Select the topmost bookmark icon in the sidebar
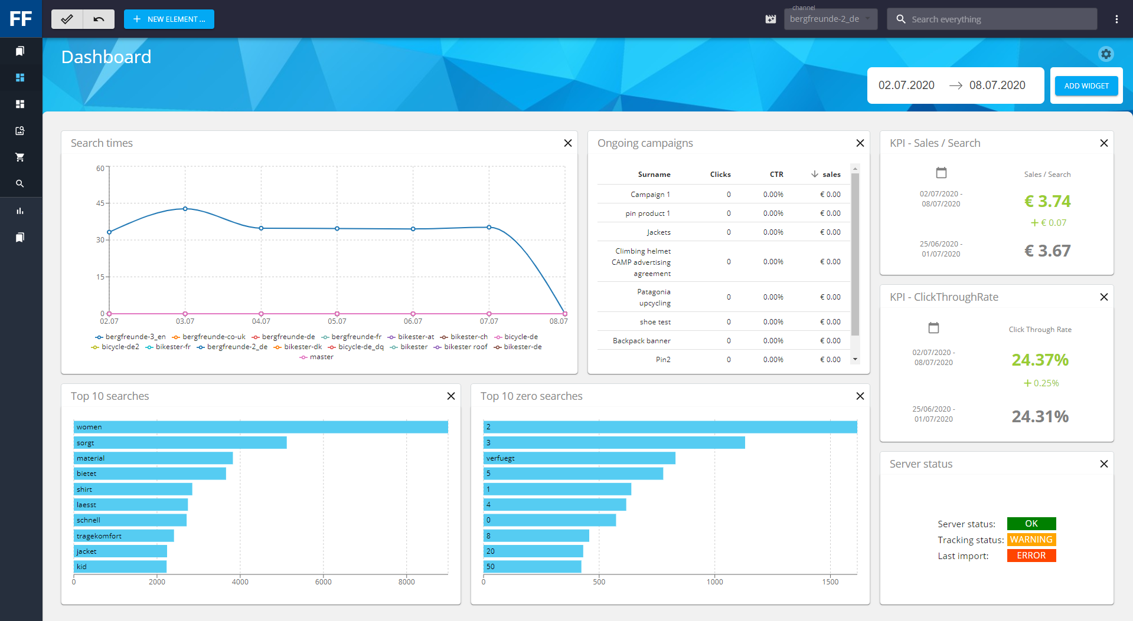Image resolution: width=1133 pixels, height=621 pixels. pos(21,51)
